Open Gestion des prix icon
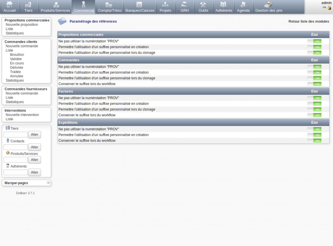This screenshot has height=246, width=333. (x=268, y=5)
